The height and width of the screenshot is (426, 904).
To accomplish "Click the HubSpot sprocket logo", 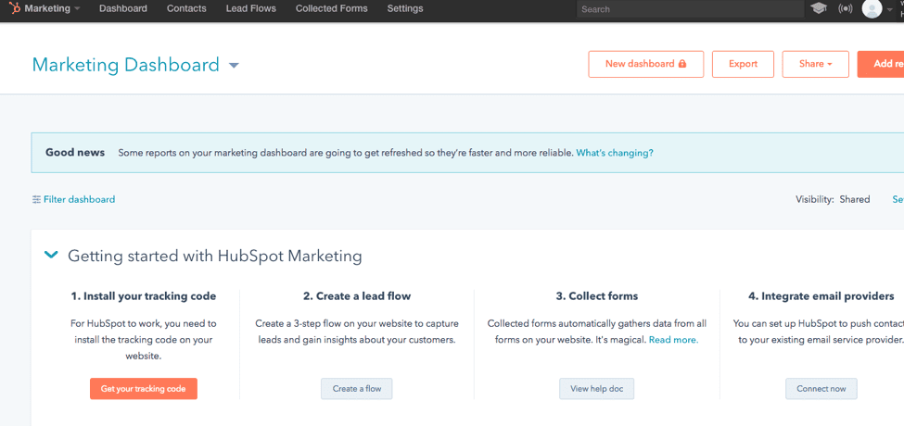I will 15,8.
